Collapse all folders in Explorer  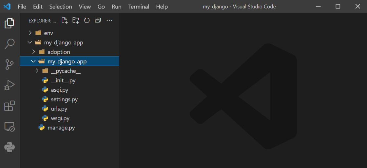tap(98, 21)
